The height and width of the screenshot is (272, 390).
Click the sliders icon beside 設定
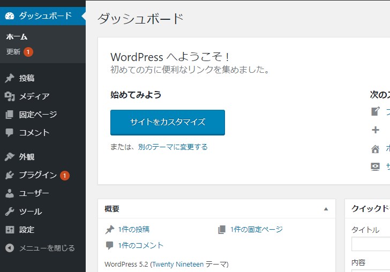[10, 230]
